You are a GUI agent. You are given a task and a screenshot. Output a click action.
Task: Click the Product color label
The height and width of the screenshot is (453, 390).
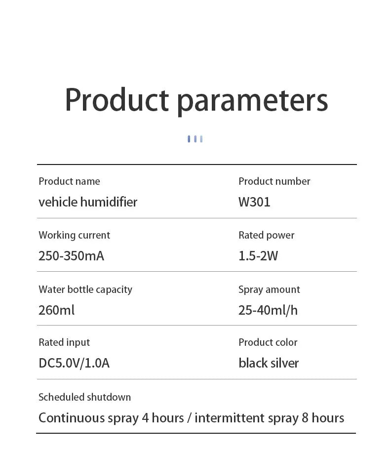[x=268, y=342]
